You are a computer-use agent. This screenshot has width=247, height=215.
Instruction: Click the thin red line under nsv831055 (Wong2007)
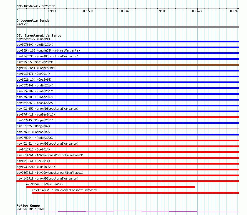(128, 129)
